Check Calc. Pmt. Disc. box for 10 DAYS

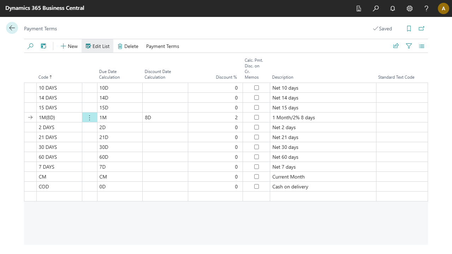tap(256, 88)
